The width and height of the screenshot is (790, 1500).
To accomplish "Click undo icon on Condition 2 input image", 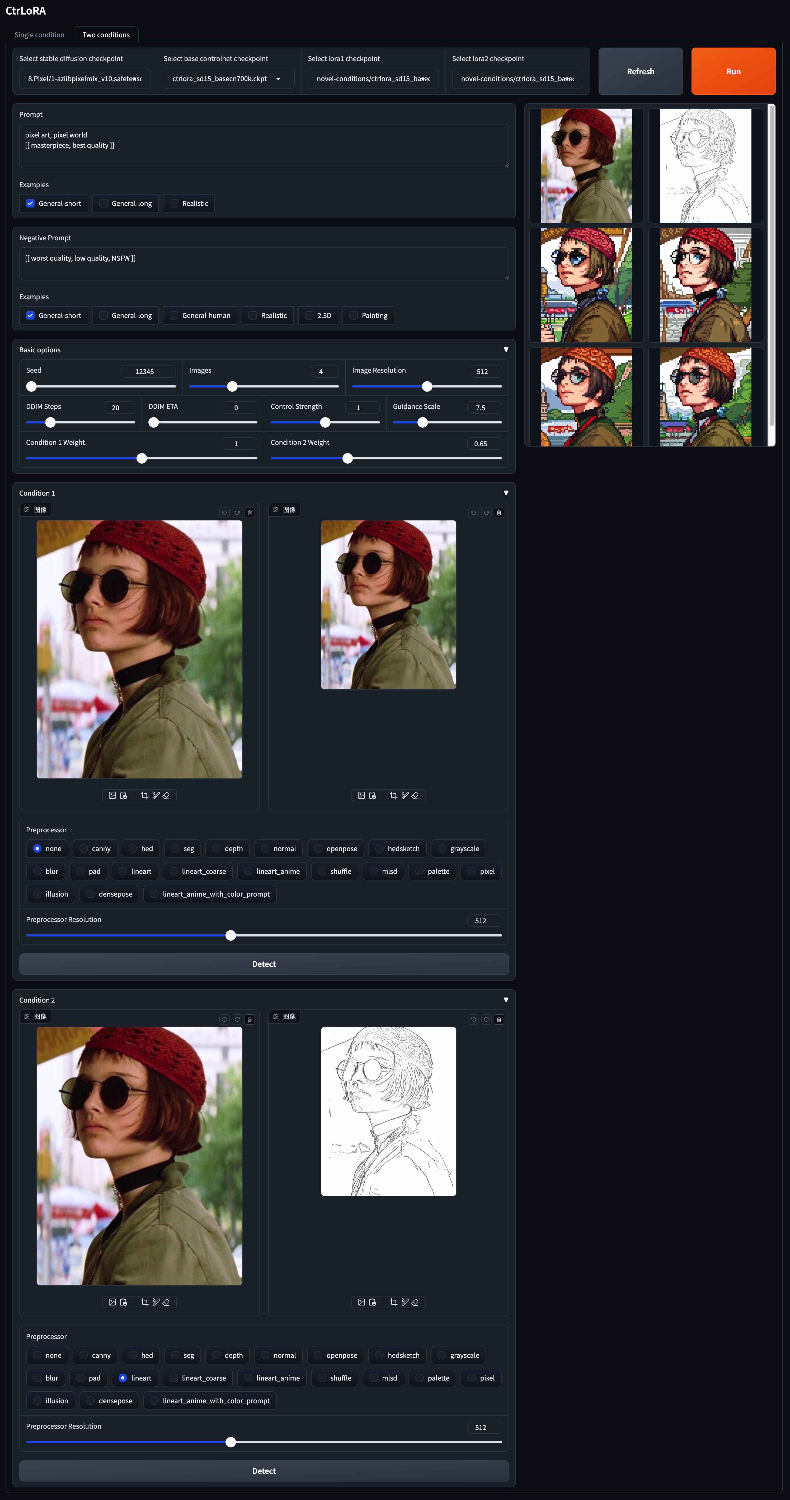I will (224, 1020).
